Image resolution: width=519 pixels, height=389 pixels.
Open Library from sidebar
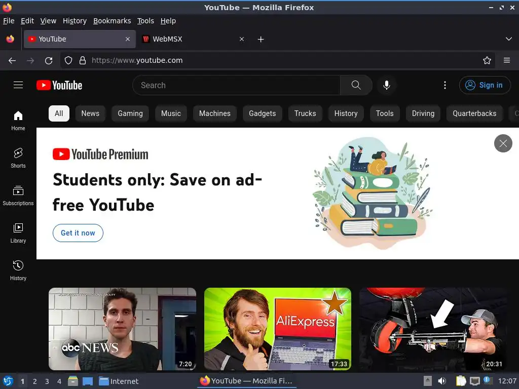tap(18, 233)
